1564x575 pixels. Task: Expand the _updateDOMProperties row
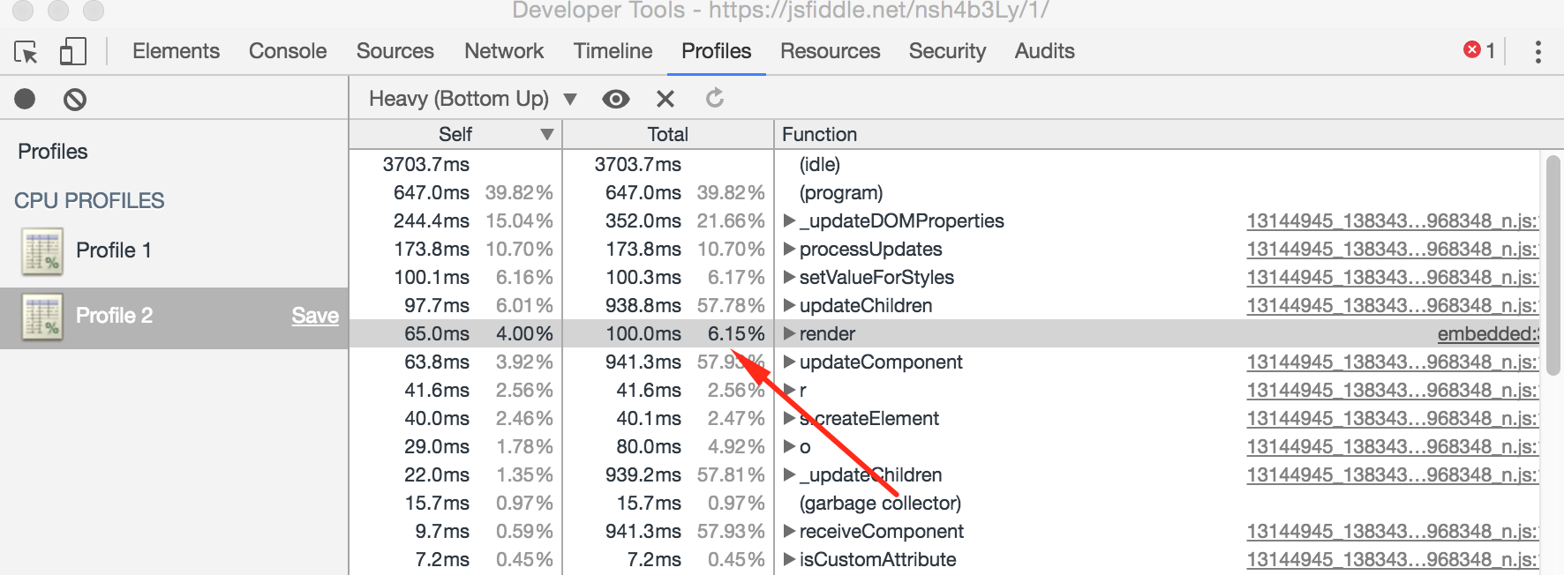[x=790, y=220]
